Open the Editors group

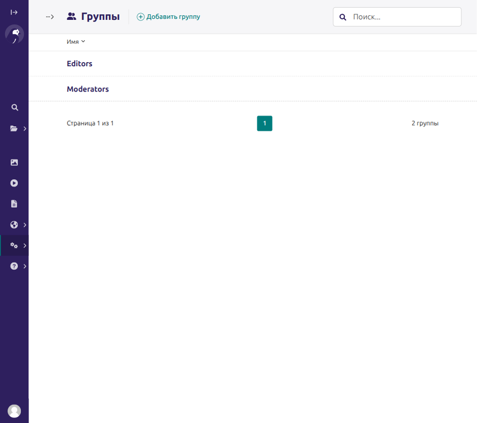[x=79, y=64]
